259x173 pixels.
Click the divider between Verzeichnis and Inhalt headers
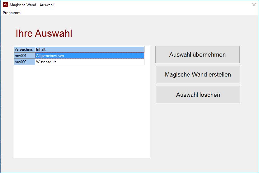35,49
